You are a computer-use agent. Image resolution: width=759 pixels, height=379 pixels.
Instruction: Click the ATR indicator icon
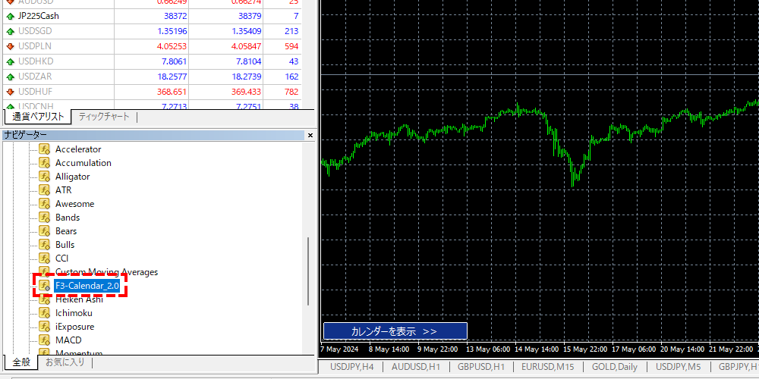point(45,190)
